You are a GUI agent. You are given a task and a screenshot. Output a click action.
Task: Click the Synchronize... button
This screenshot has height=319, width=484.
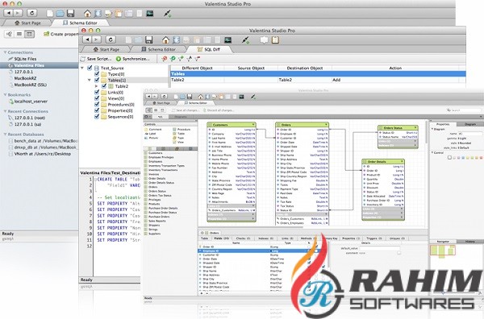click(133, 59)
